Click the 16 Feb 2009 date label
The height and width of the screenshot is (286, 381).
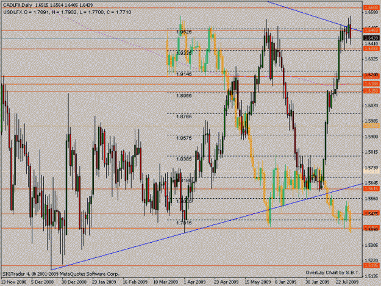[x=135, y=282]
